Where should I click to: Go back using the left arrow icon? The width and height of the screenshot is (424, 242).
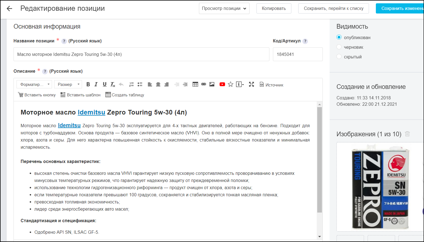click(x=9, y=9)
